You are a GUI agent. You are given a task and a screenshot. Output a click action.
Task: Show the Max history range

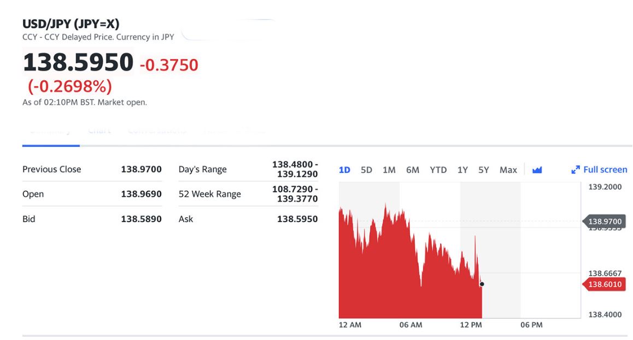pyautogui.click(x=508, y=170)
